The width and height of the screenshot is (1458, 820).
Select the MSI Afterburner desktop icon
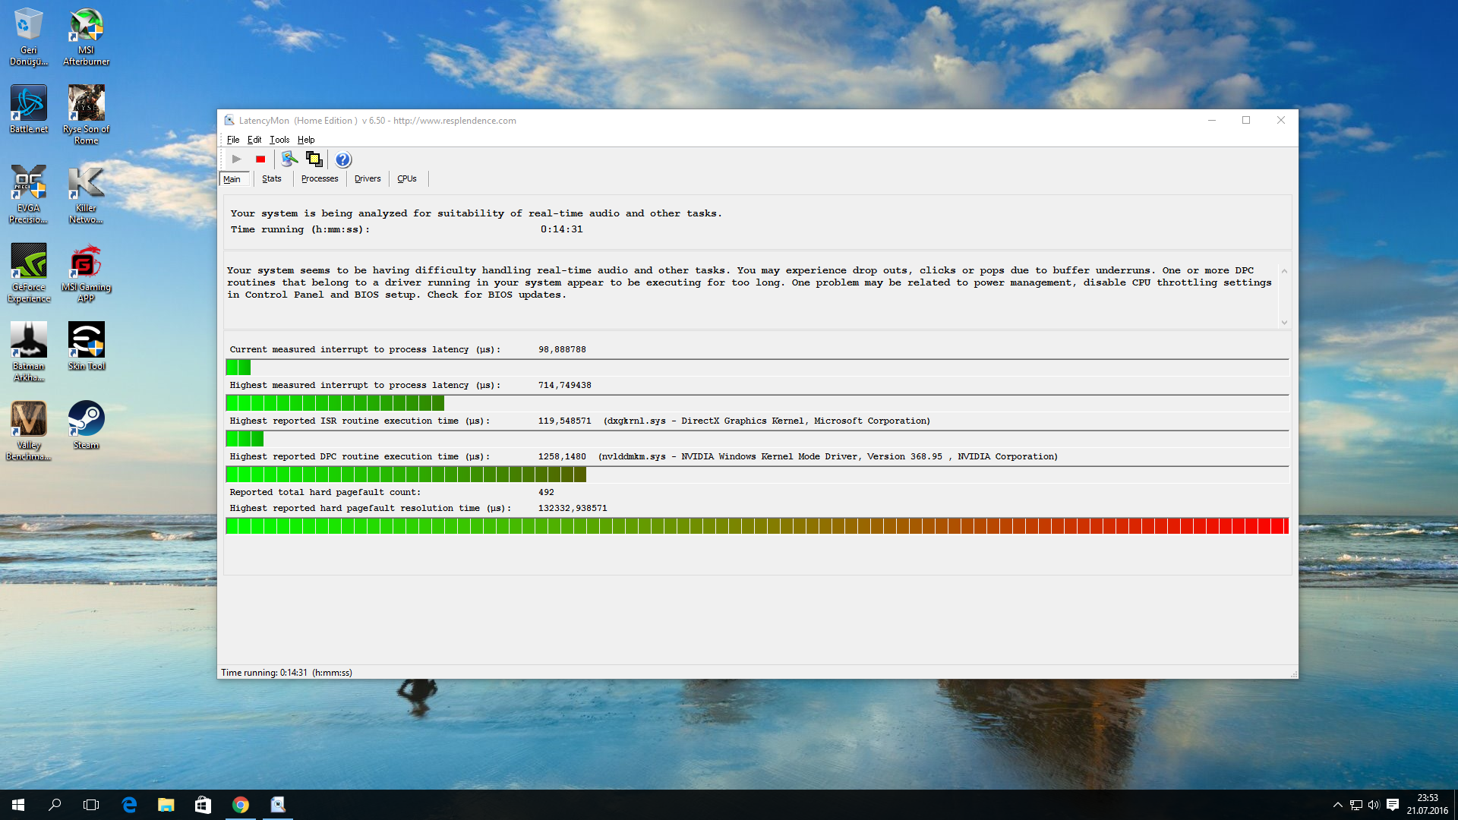click(87, 36)
